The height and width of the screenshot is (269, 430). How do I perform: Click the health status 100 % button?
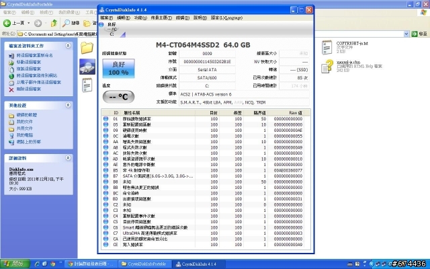click(118, 69)
